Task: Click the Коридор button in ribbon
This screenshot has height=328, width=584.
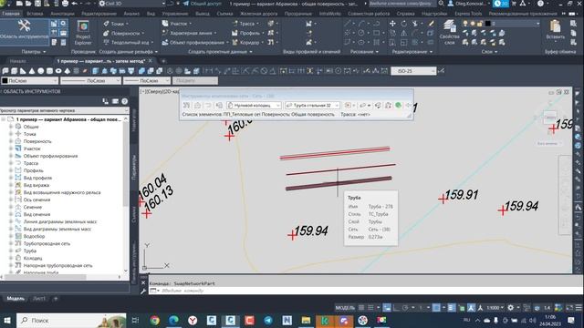Action: click(248, 43)
